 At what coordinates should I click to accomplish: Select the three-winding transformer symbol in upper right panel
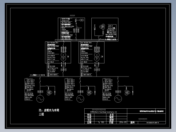tap(102, 27)
